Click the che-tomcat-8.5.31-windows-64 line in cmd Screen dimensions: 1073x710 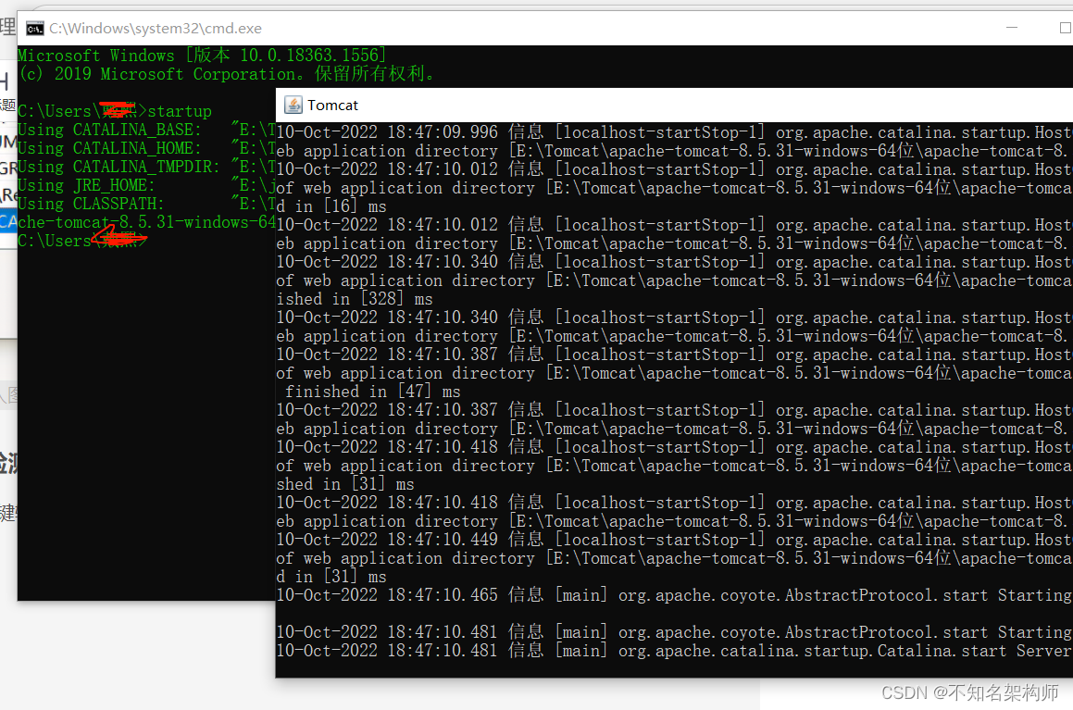tap(147, 222)
